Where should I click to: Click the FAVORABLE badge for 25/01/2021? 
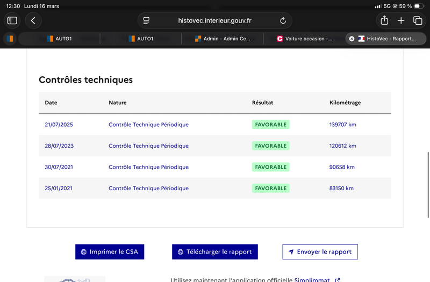coord(270,189)
